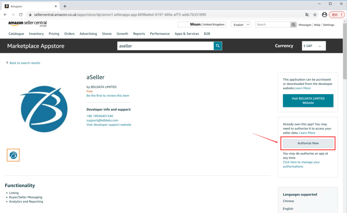Click the Appstore search field containing aseller
Image resolution: width=347 pixels, height=213 pixels.
(x=165, y=46)
